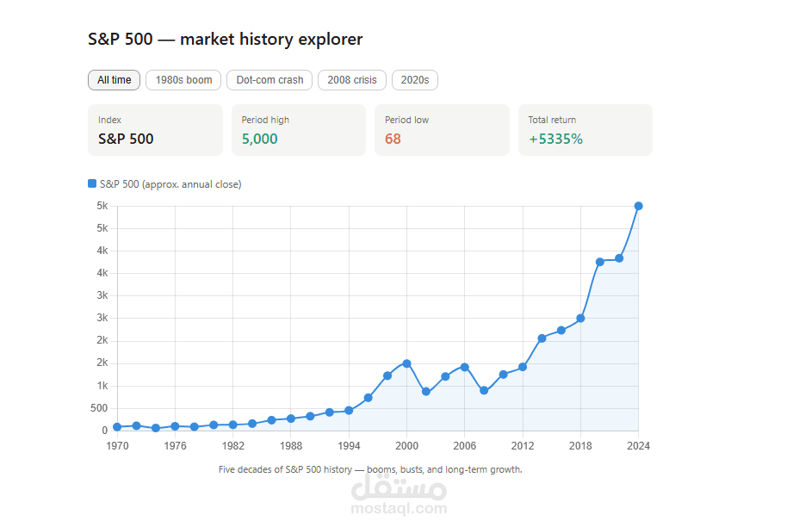Click the page title market history explorer
Image resolution: width=799 pixels, height=527 pixels.
click(226, 40)
